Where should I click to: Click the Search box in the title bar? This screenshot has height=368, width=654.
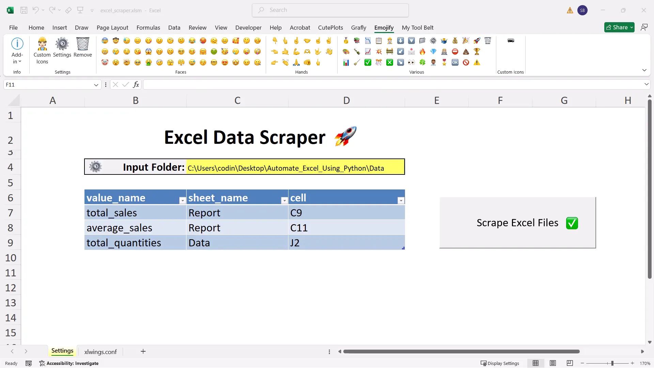click(330, 10)
